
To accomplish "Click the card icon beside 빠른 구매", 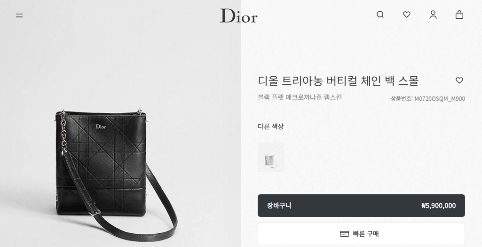I will click(x=344, y=234).
